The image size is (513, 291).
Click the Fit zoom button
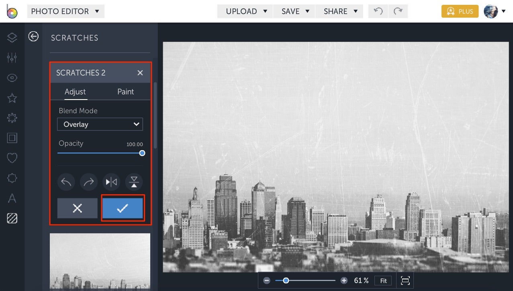tap(383, 281)
